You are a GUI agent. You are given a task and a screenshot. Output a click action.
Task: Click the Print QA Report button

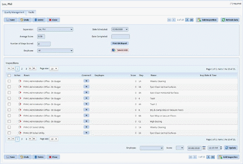coord(120,43)
